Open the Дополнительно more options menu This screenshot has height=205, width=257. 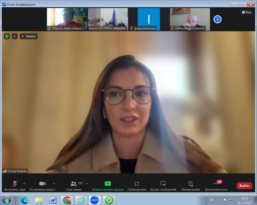pyautogui.click(x=216, y=185)
